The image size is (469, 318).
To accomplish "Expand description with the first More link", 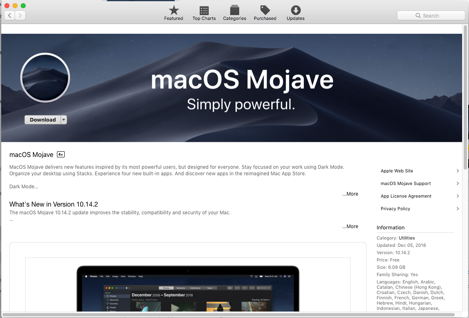I will pyautogui.click(x=350, y=194).
